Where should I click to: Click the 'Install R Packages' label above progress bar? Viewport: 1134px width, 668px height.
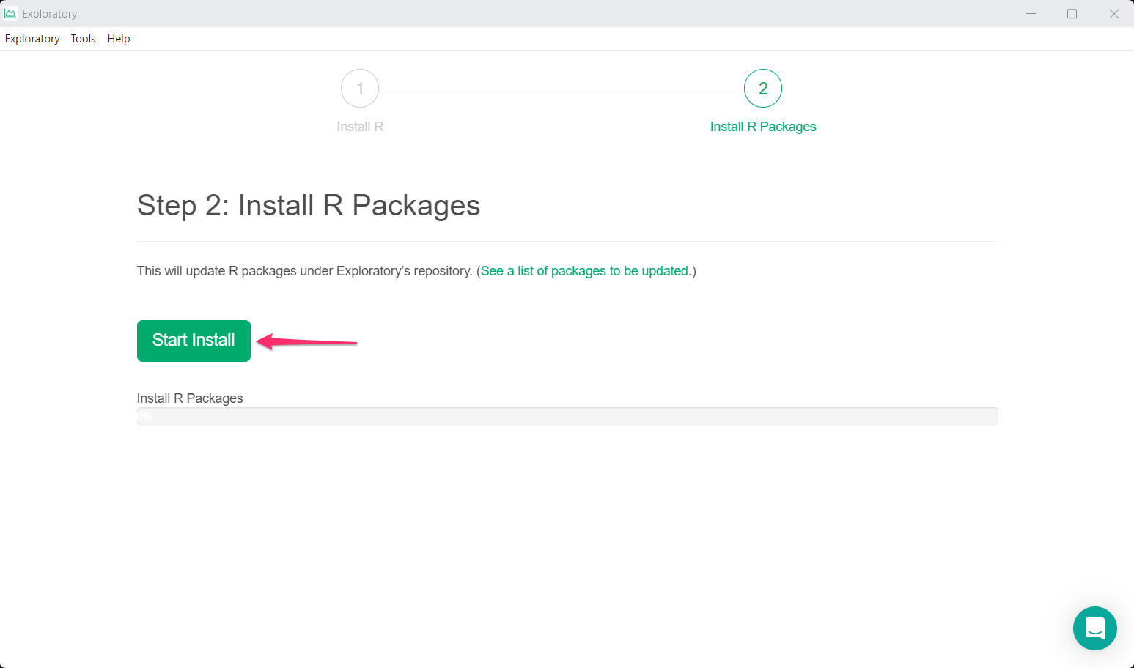[190, 398]
